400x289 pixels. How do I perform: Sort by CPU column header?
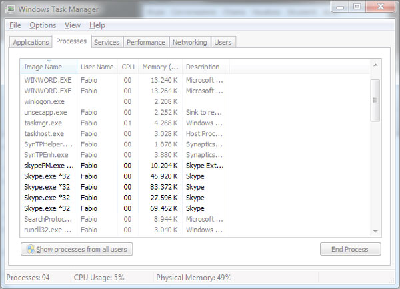click(x=128, y=67)
